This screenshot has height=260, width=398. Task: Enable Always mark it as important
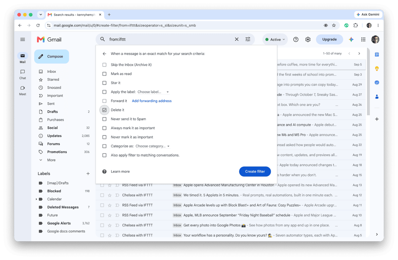pyautogui.click(x=104, y=128)
